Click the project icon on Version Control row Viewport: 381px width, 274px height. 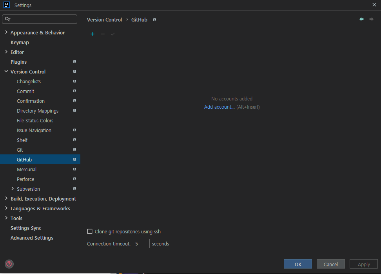coord(74,72)
